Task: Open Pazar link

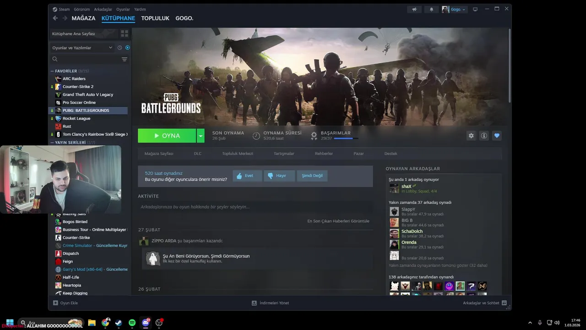Action: pos(358,154)
